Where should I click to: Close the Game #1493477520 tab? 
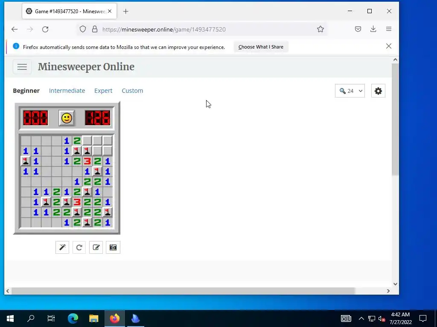click(110, 11)
